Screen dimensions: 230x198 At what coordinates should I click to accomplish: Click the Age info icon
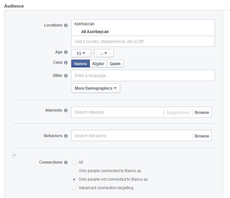click(66, 52)
